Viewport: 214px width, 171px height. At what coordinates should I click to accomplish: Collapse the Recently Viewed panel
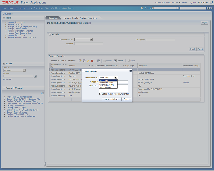(x=4, y=88)
